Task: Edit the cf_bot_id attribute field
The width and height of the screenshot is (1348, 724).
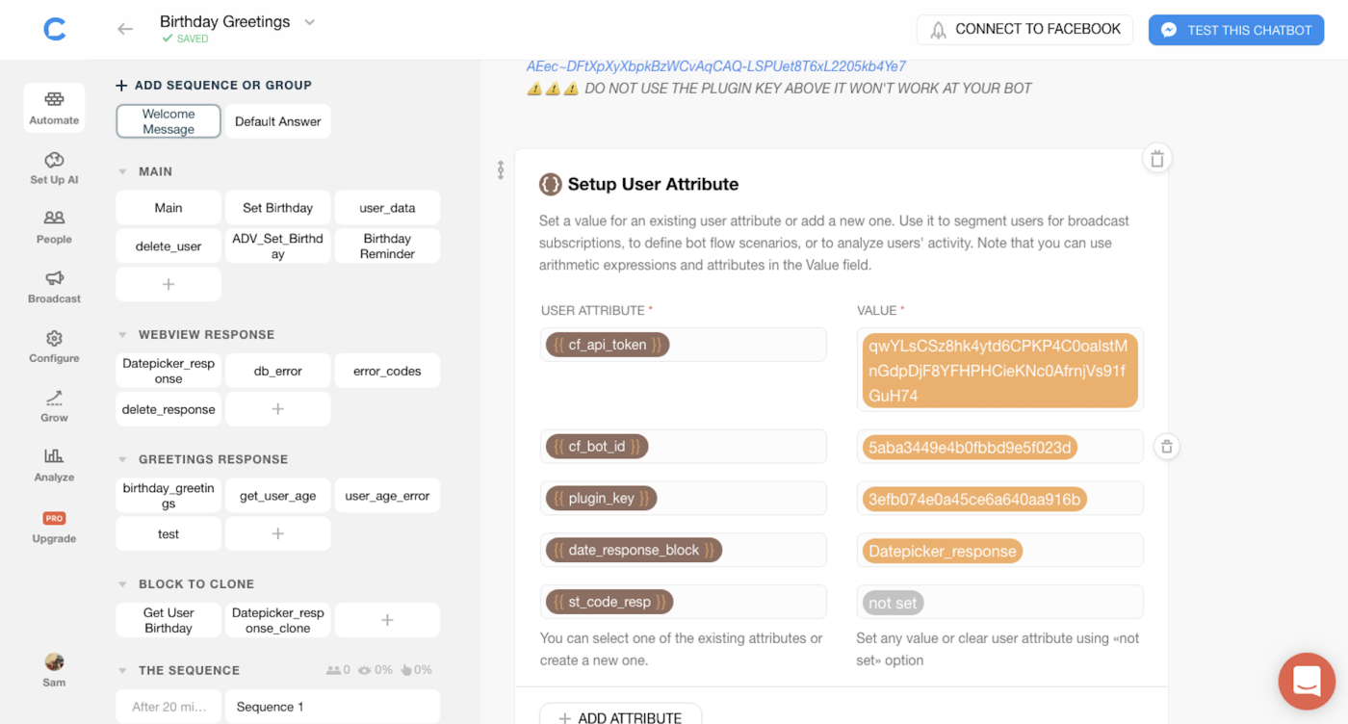Action: tap(683, 447)
